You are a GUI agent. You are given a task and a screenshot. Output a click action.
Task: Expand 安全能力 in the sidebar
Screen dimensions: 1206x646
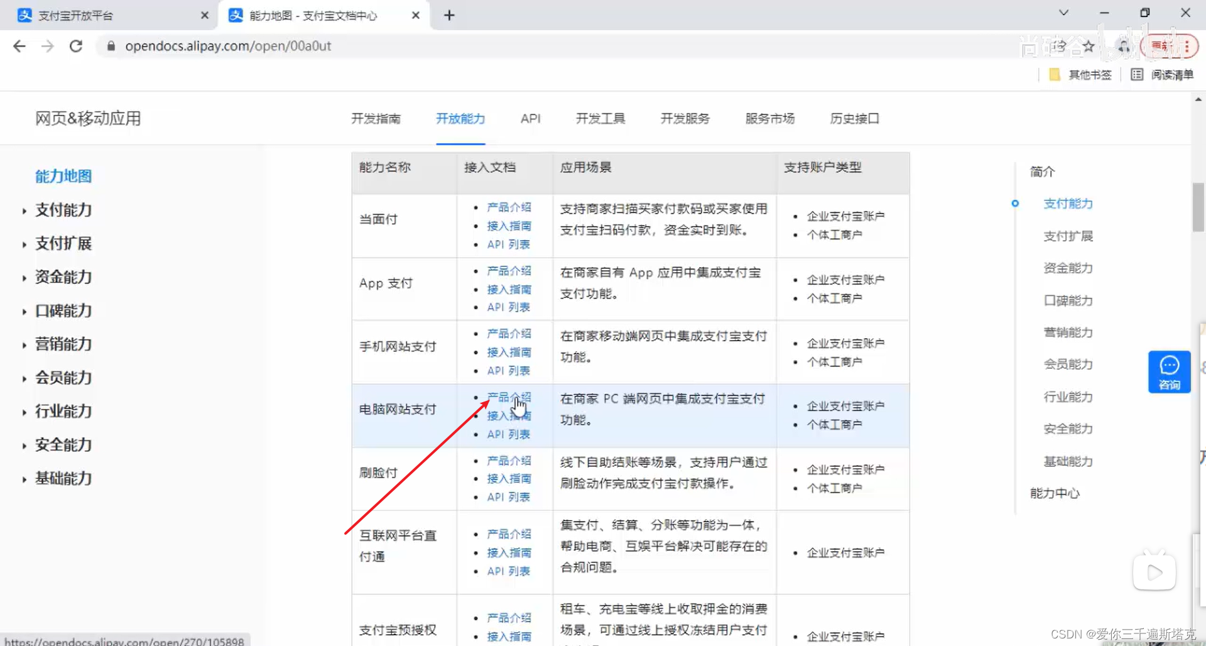tap(63, 445)
